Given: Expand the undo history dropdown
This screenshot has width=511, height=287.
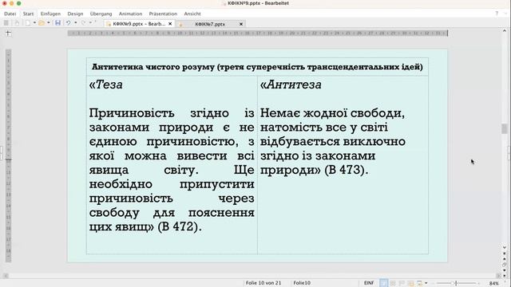Looking at the screenshot, I should (x=76, y=23).
